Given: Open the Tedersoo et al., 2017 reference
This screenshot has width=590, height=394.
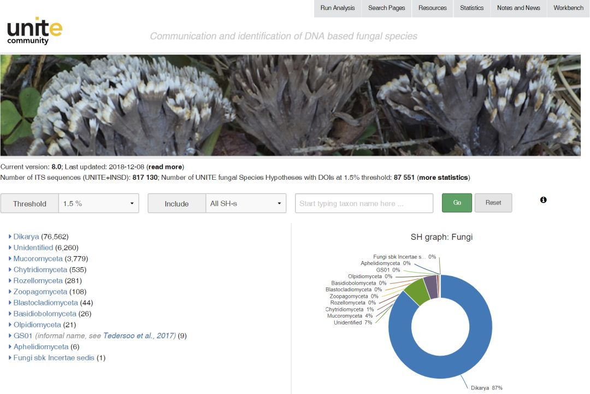Looking at the screenshot, I should [139, 336].
